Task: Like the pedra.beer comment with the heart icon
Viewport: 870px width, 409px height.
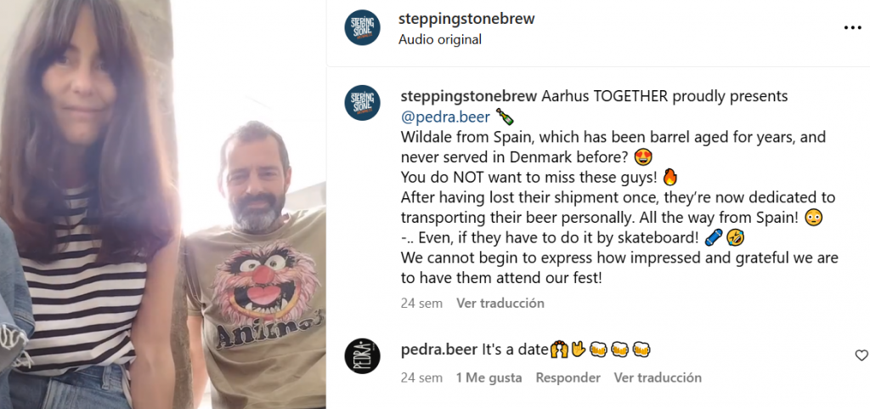Action: pos(862,355)
